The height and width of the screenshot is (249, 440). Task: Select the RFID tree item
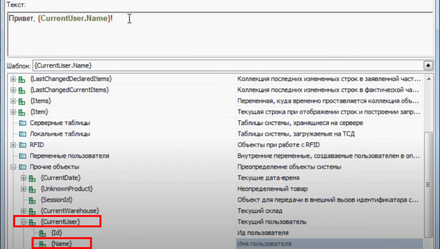pos(37,145)
